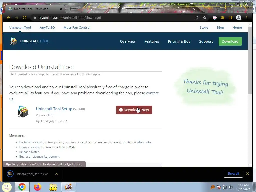Open a new browser tab with plus
This screenshot has height=192, width=256.
(x=71, y=9)
